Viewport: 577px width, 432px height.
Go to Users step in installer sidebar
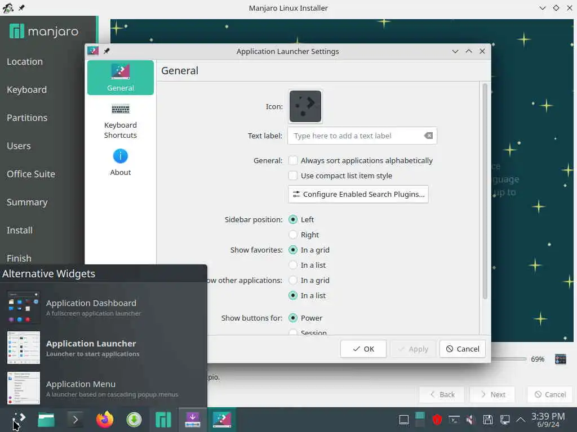click(19, 146)
